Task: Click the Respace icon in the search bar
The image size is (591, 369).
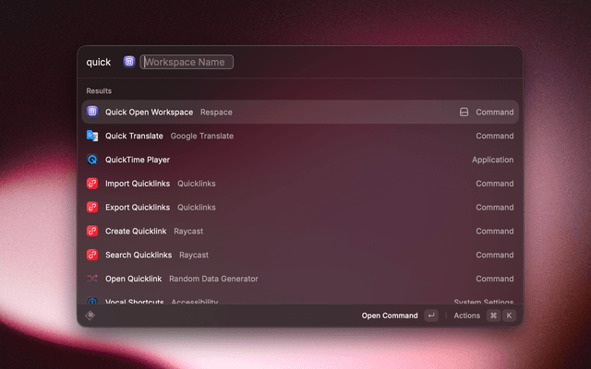Action: pos(129,62)
